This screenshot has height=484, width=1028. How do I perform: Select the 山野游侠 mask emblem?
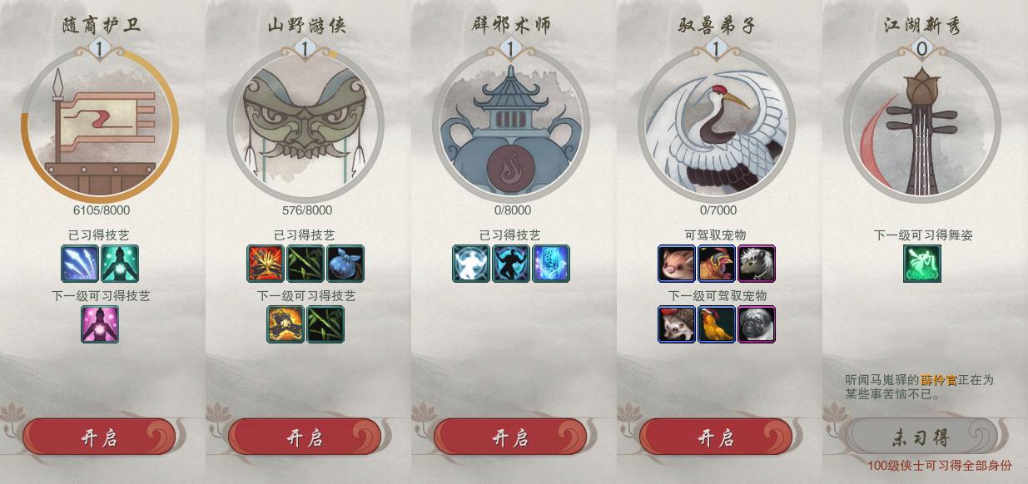point(305,123)
